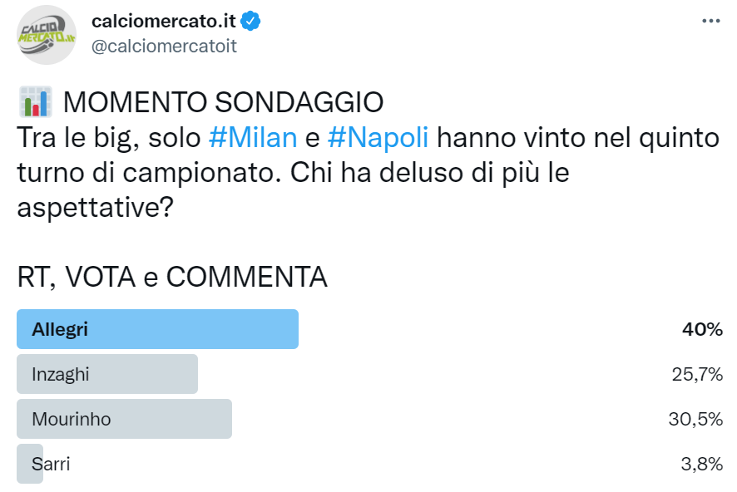This screenshot has height=492, width=737.
Task: Open the #Napoli hashtag
Action: tap(378, 137)
